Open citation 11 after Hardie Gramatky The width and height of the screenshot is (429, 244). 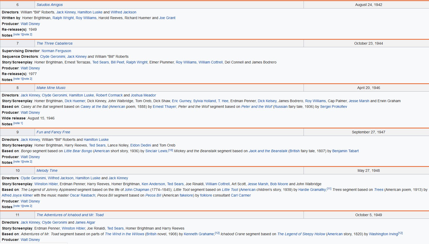coord(329,189)
